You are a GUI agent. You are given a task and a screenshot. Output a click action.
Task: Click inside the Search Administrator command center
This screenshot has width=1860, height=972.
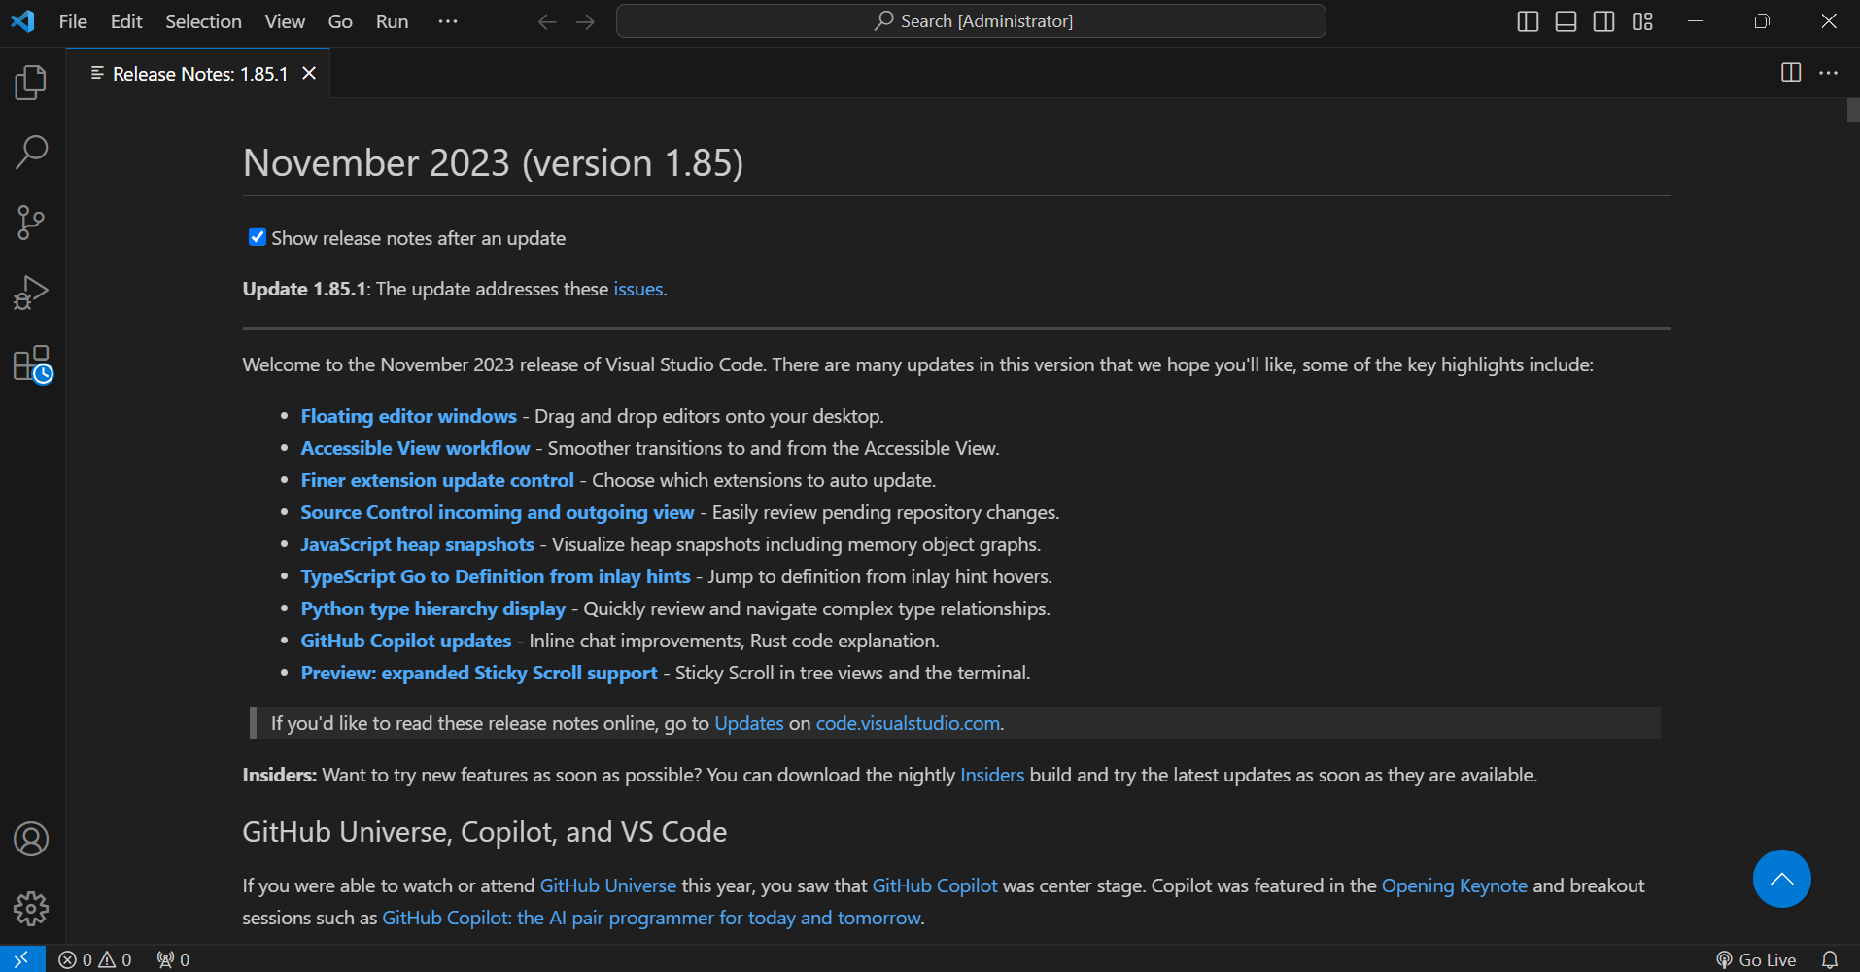[970, 20]
